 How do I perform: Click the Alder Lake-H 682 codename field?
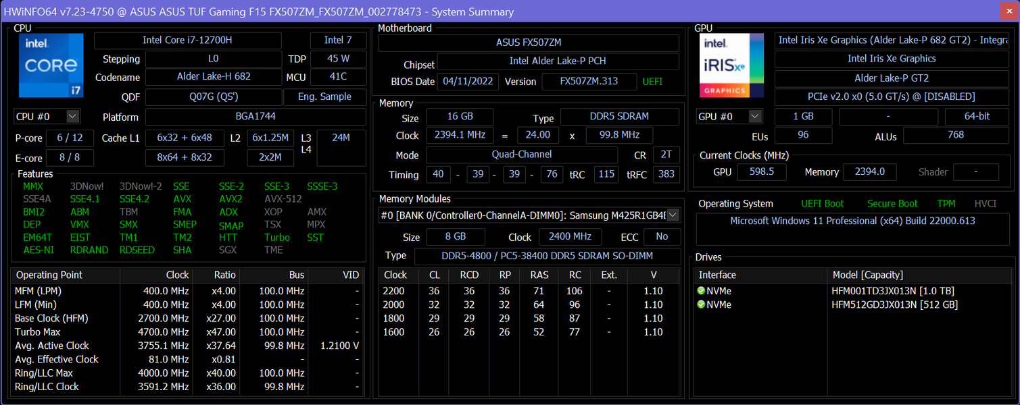(213, 78)
